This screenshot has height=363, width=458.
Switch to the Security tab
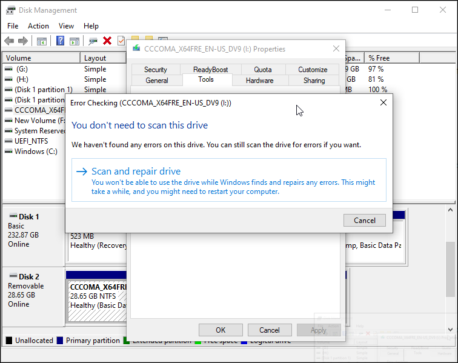coord(156,70)
